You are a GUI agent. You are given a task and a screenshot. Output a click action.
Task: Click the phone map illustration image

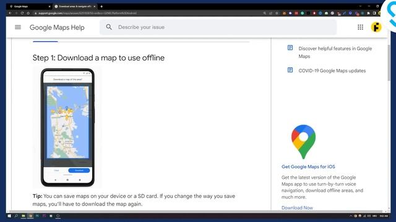pyautogui.click(x=67, y=128)
